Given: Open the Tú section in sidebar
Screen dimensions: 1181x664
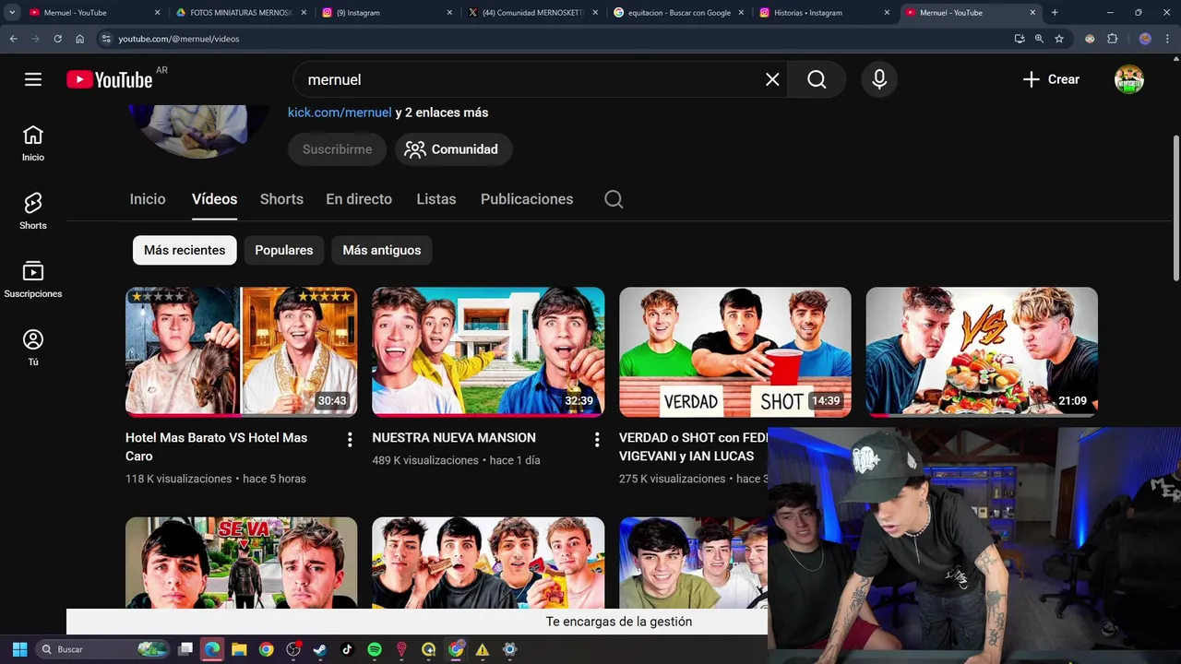Looking at the screenshot, I should [x=33, y=348].
